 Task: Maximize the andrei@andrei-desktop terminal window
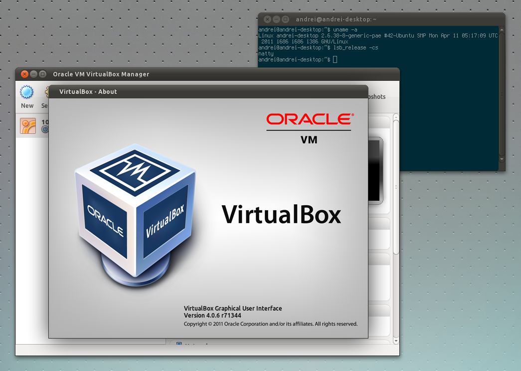pyautogui.click(x=285, y=19)
